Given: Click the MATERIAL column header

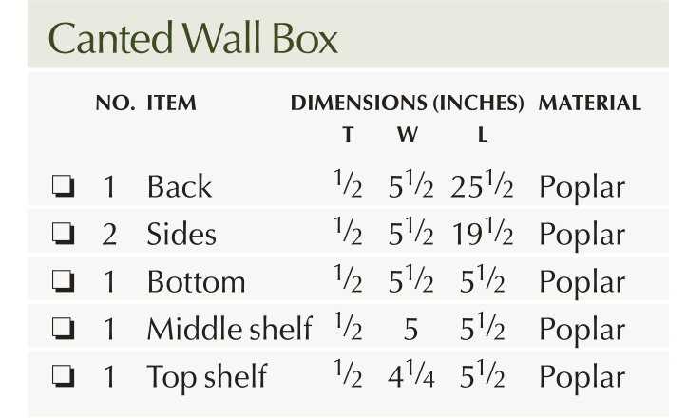Looking at the screenshot, I should (x=589, y=104).
